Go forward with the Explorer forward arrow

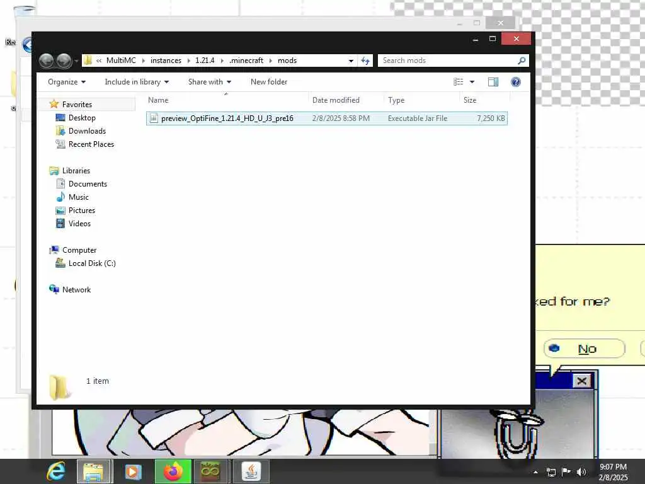[64, 61]
